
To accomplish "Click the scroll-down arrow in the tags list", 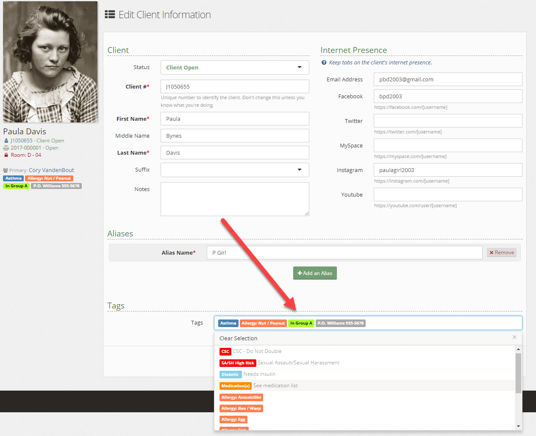I will [518, 426].
